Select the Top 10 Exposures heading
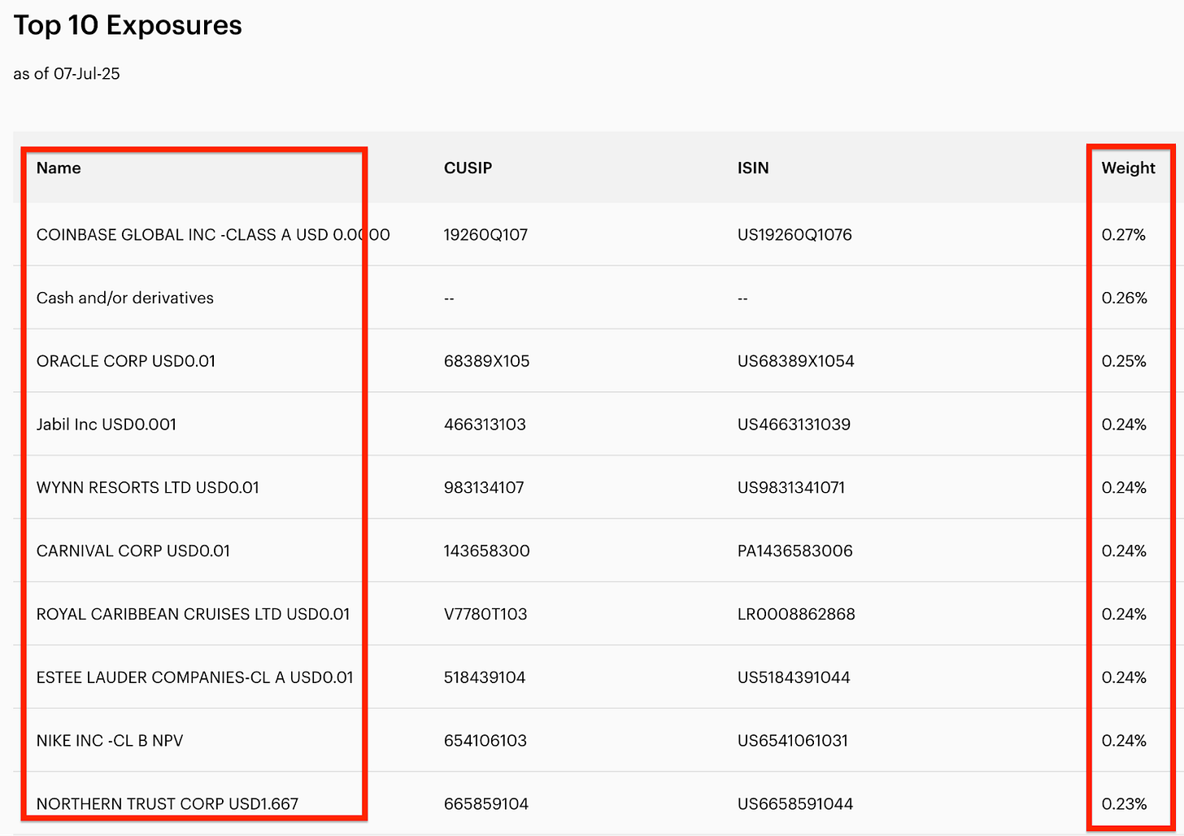The width and height of the screenshot is (1184, 836). [128, 25]
